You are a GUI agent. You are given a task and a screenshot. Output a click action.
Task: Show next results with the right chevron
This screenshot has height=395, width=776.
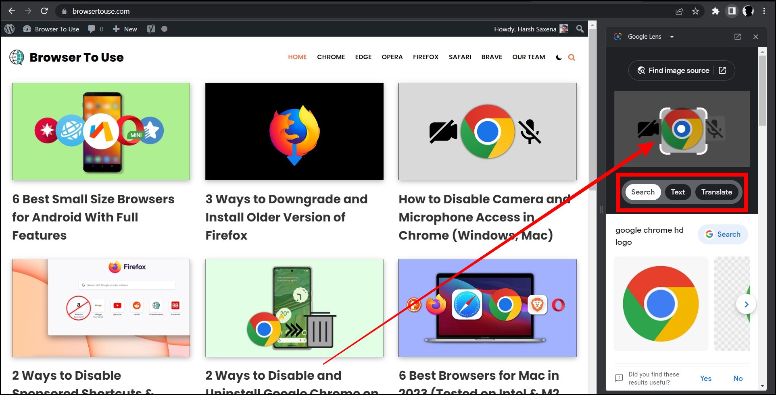click(x=746, y=304)
